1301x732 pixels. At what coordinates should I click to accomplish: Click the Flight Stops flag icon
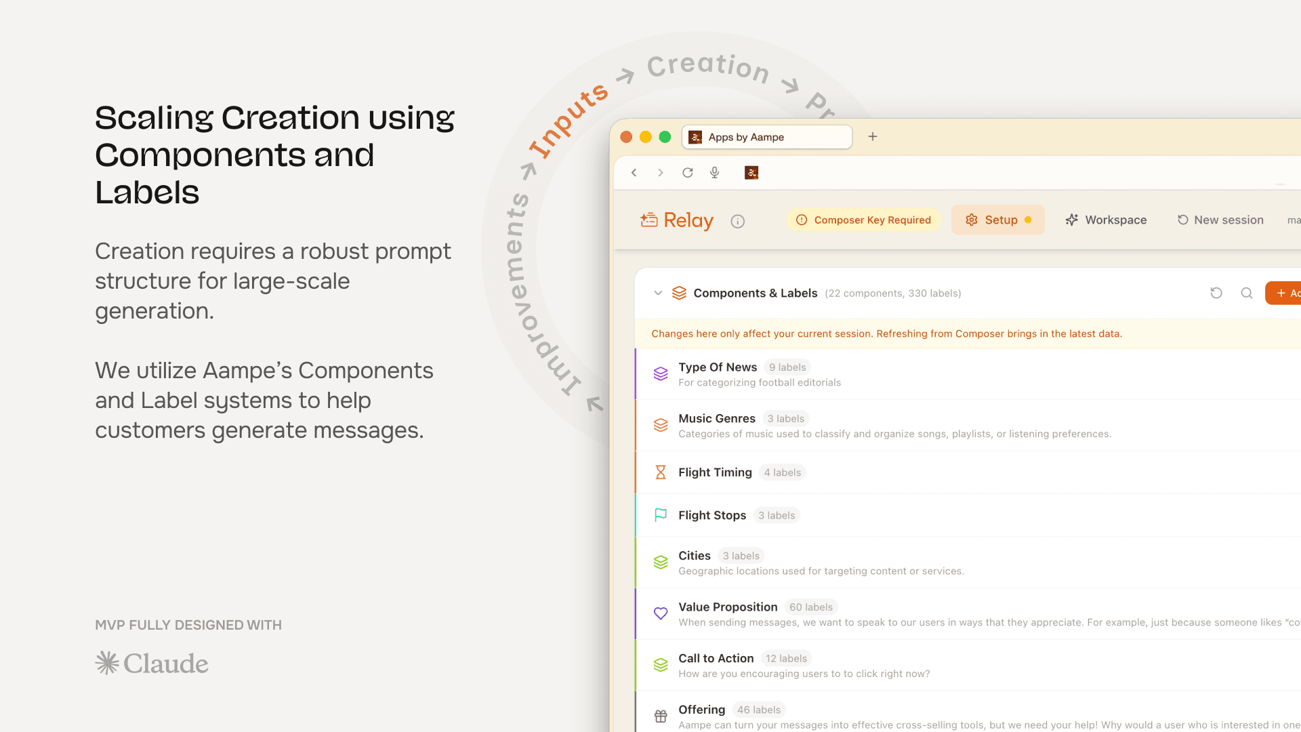tap(661, 515)
